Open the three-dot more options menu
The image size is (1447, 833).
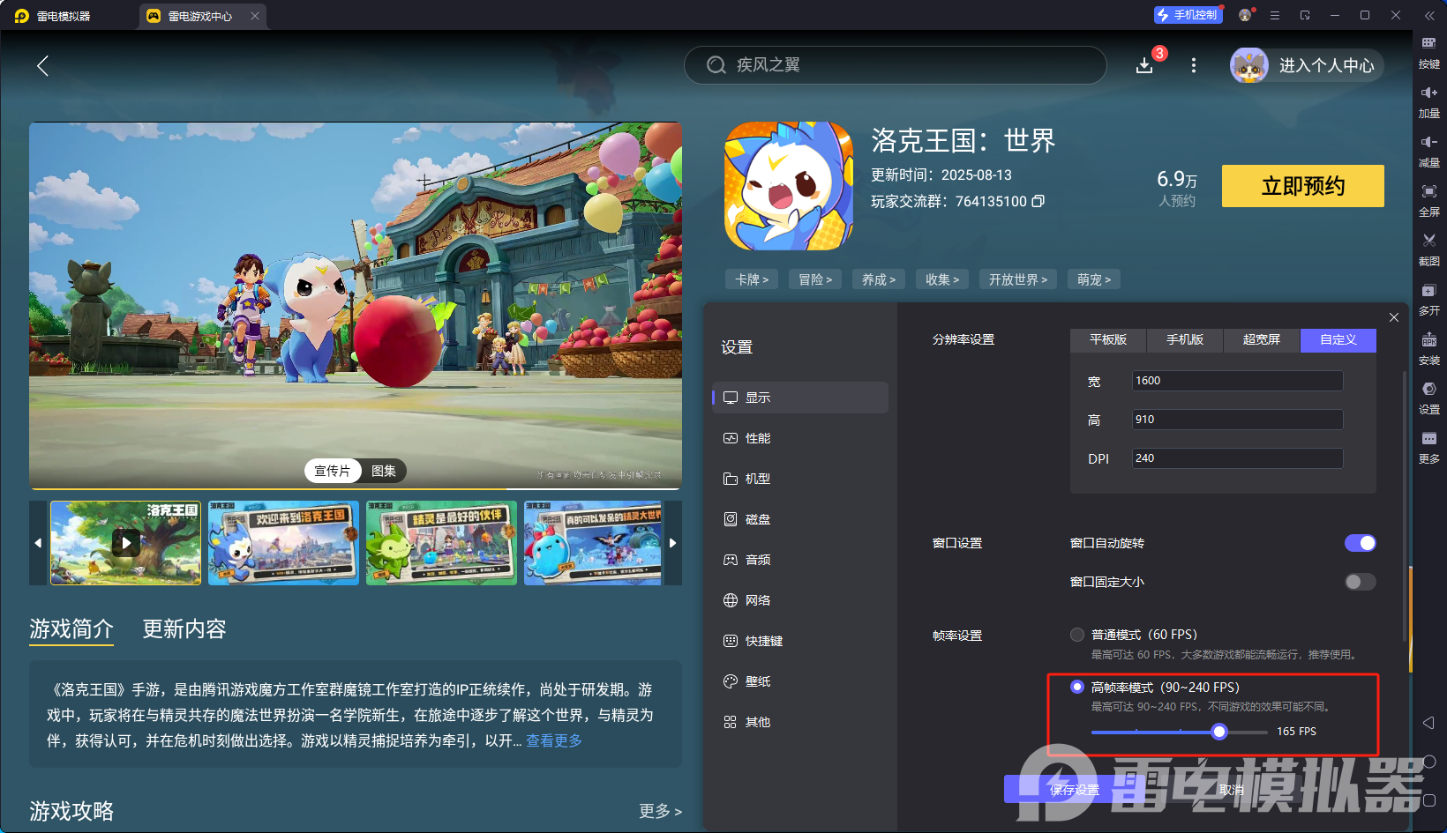tap(1193, 65)
